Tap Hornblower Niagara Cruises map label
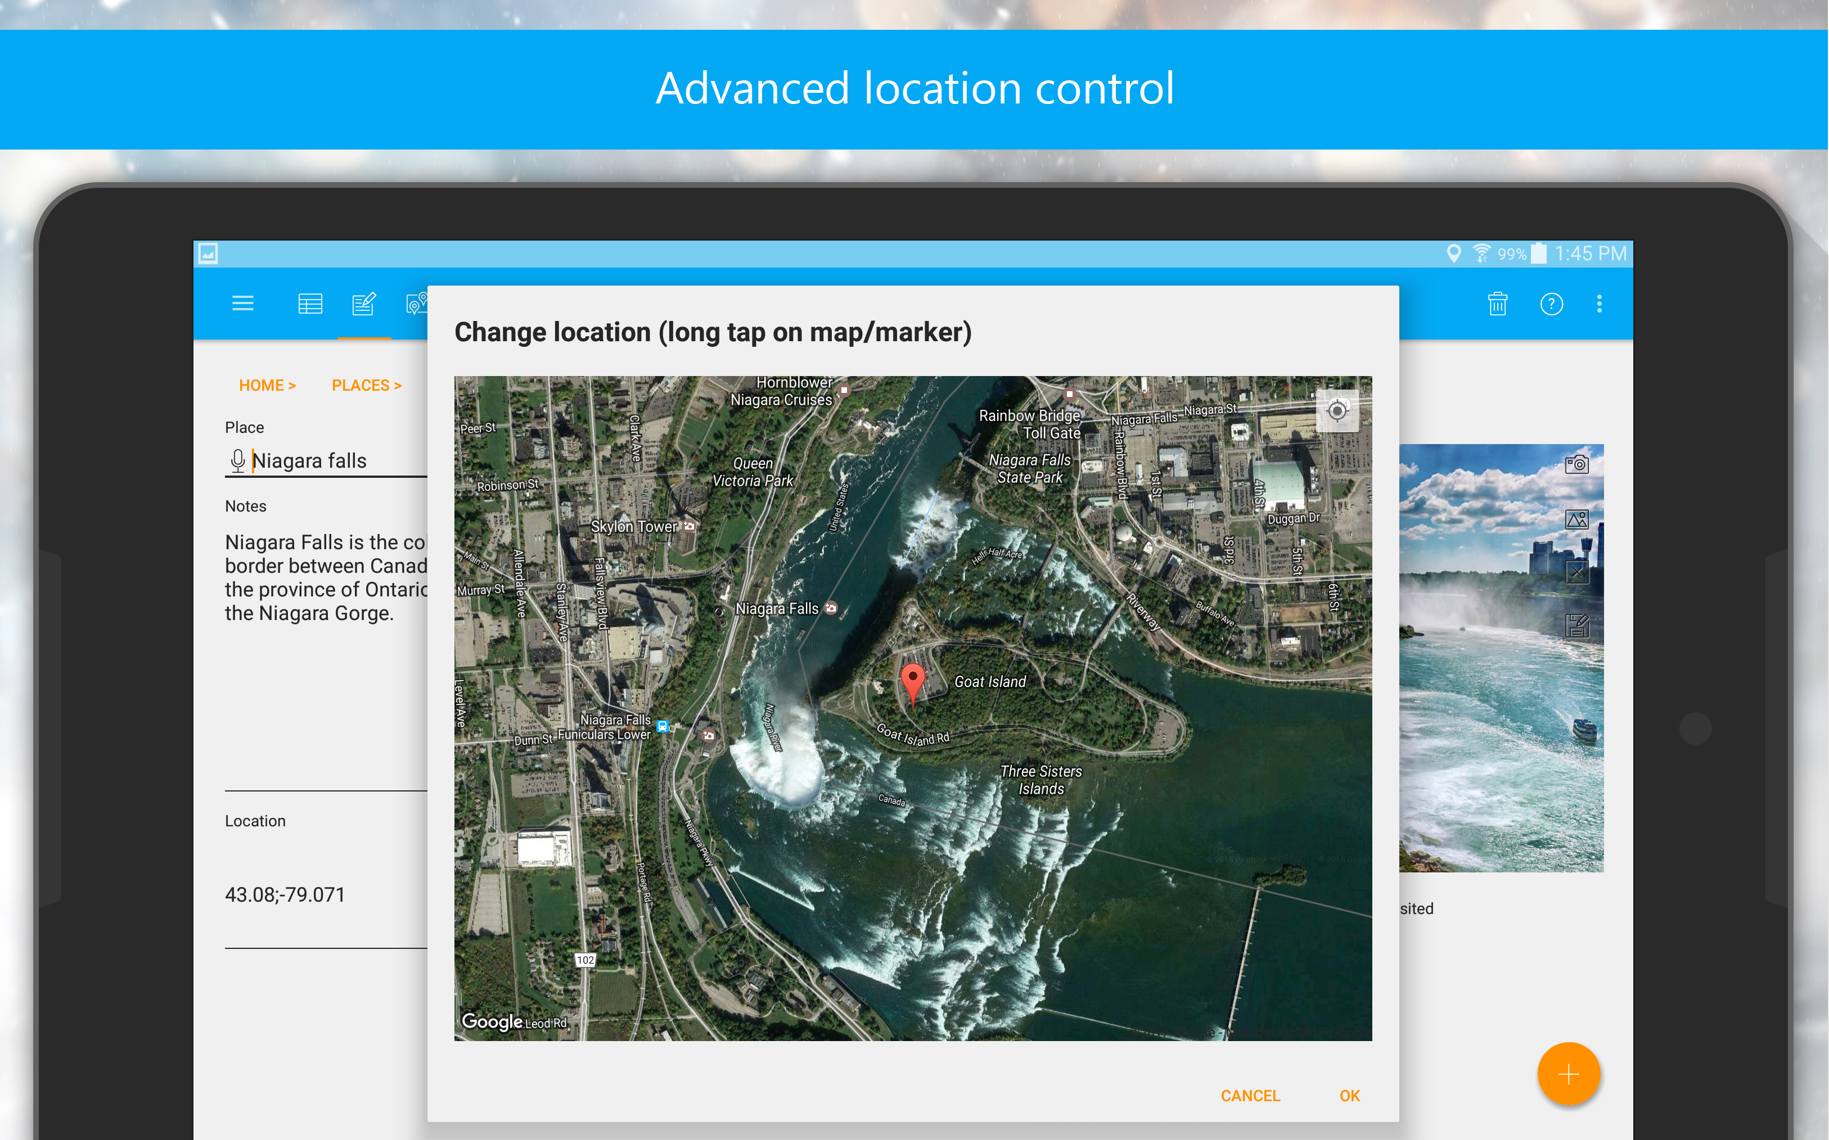This screenshot has width=1829, height=1140. [x=783, y=391]
